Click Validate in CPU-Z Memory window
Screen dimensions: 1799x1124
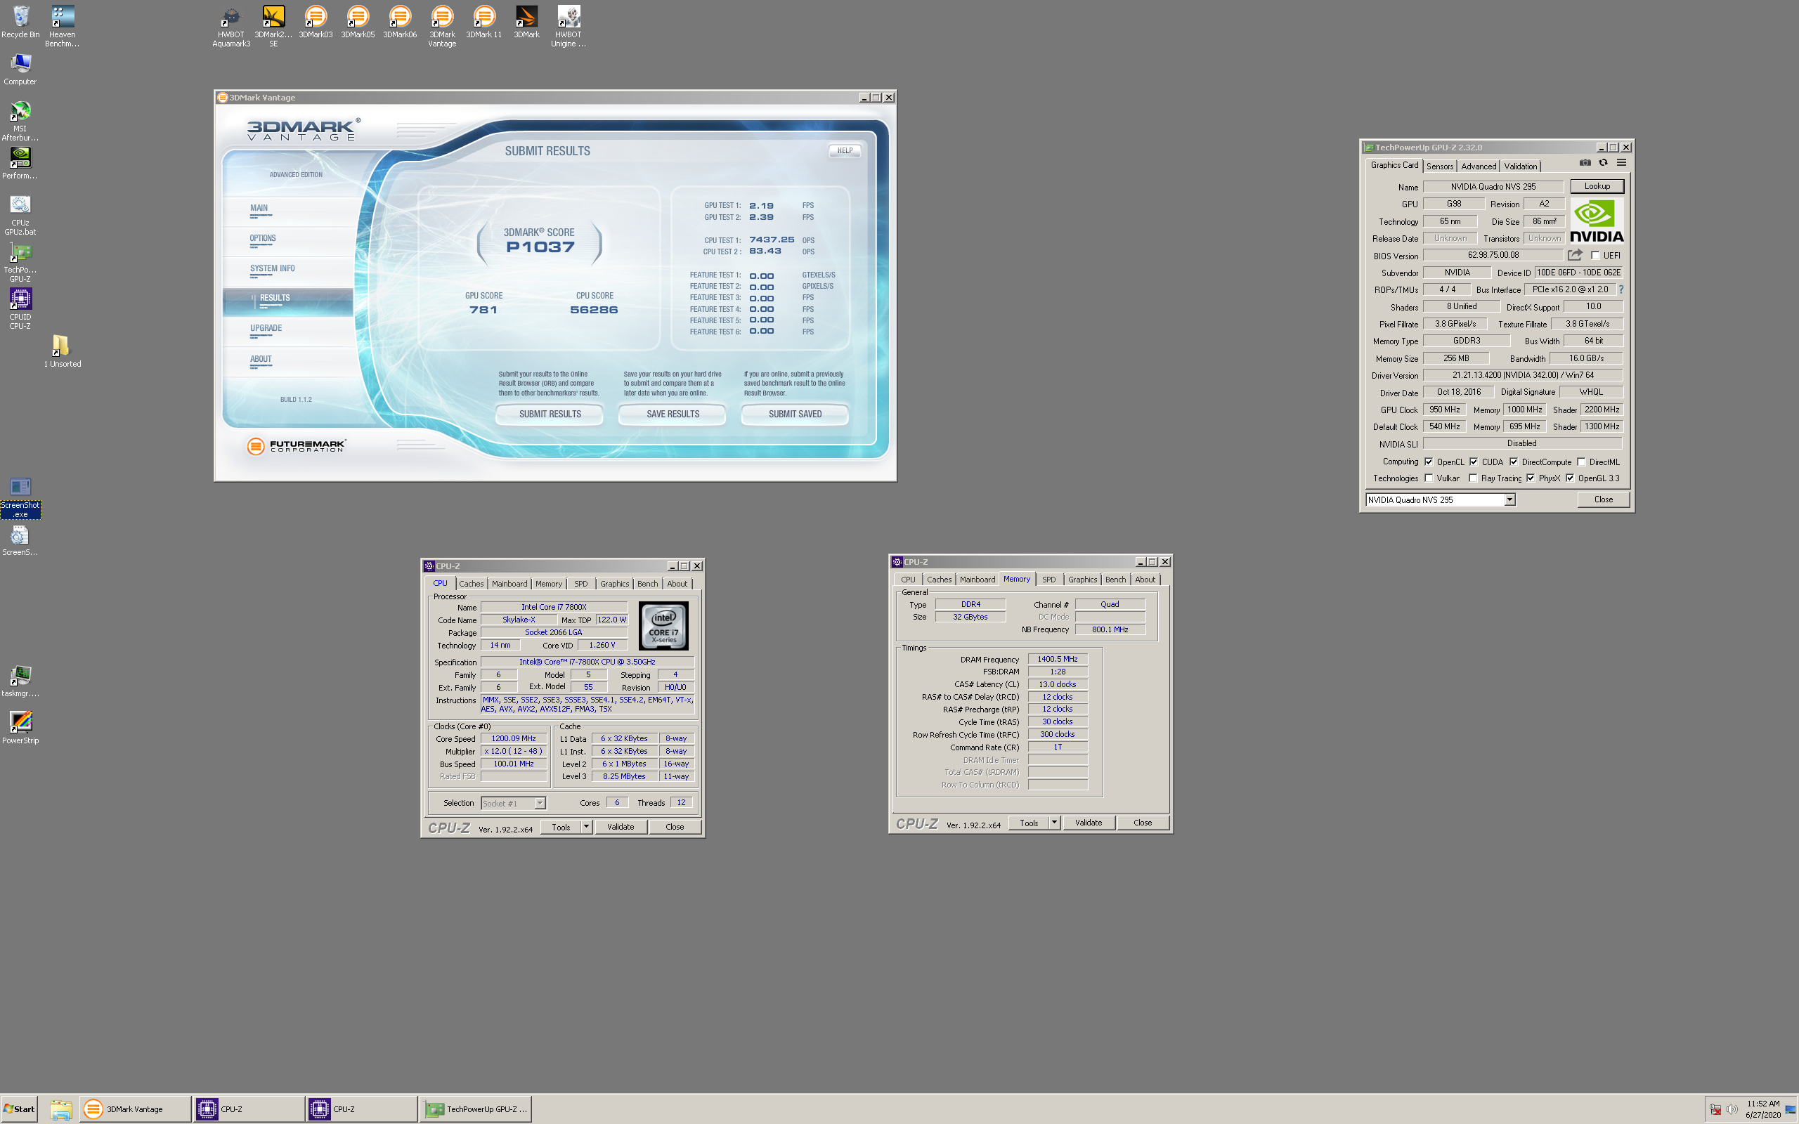1089,823
